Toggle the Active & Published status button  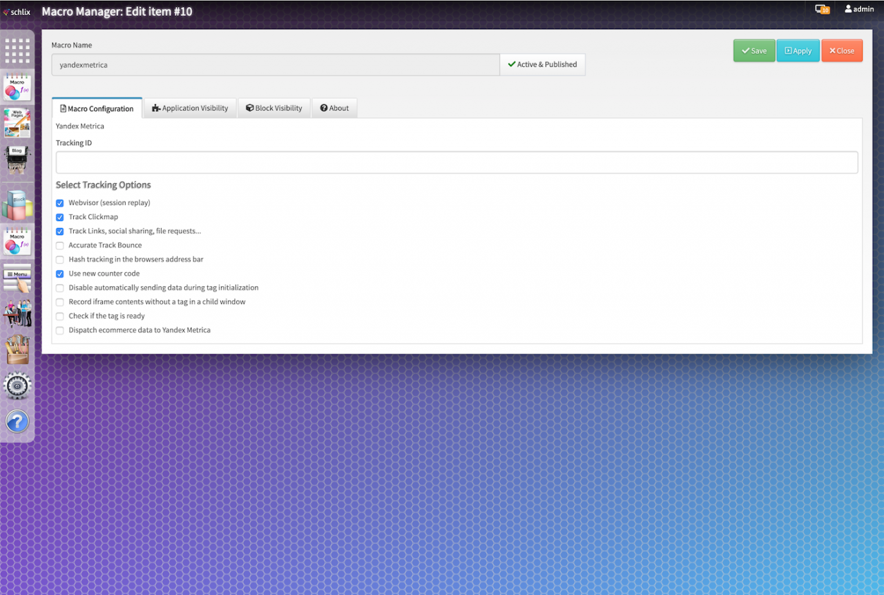542,64
